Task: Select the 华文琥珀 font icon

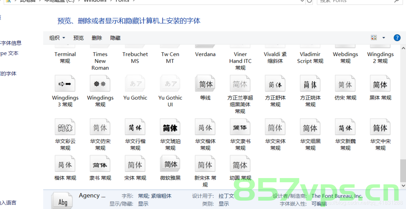Action: (x=170, y=127)
